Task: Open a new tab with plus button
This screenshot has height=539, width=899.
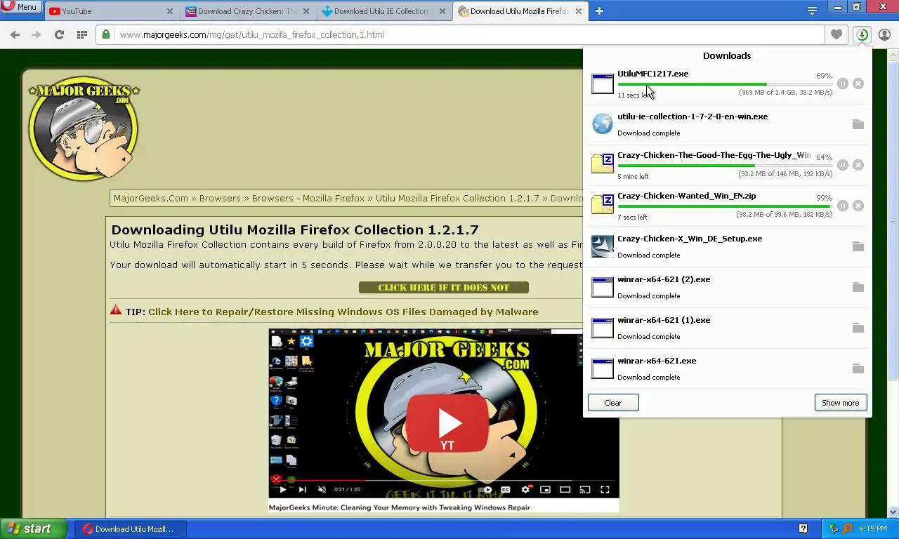Action: (x=599, y=11)
